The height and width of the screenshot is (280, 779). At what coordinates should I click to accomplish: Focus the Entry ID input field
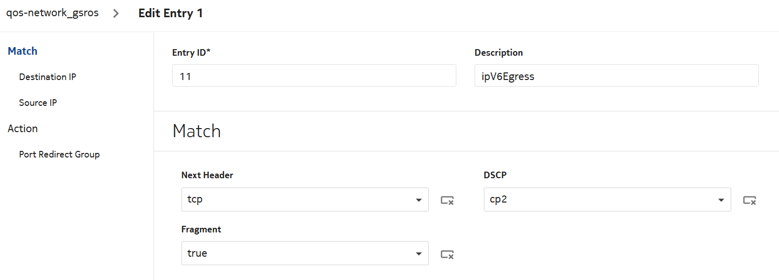[314, 75]
